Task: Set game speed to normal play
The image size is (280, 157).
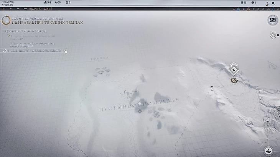Action: [11, 8]
